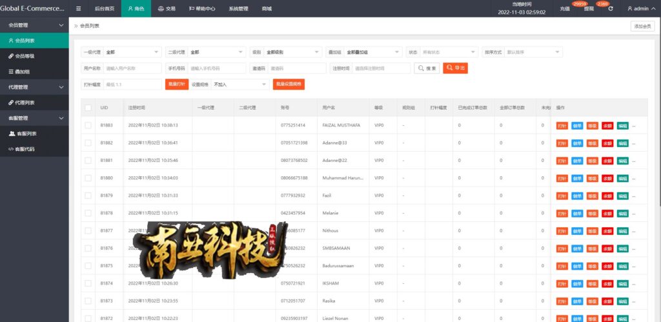Collapse the 会员管理 sidebar section
Screen dimensions: 661x322
(34, 25)
